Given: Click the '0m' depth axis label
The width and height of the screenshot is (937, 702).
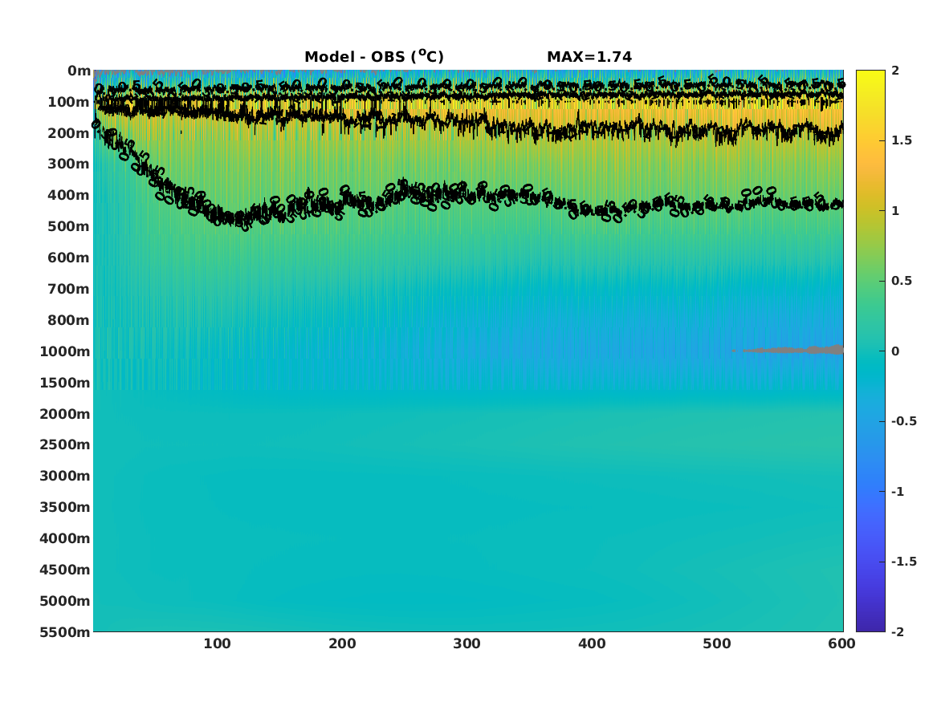Looking at the screenshot, I should tap(79, 71).
